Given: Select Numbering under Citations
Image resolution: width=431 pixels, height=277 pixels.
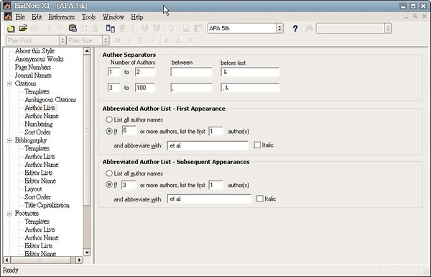Looking at the screenshot, I should click(x=39, y=124).
